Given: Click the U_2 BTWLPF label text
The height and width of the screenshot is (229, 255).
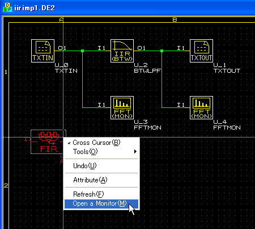Looking at the screenshot, I should click(x=147, y=68).
